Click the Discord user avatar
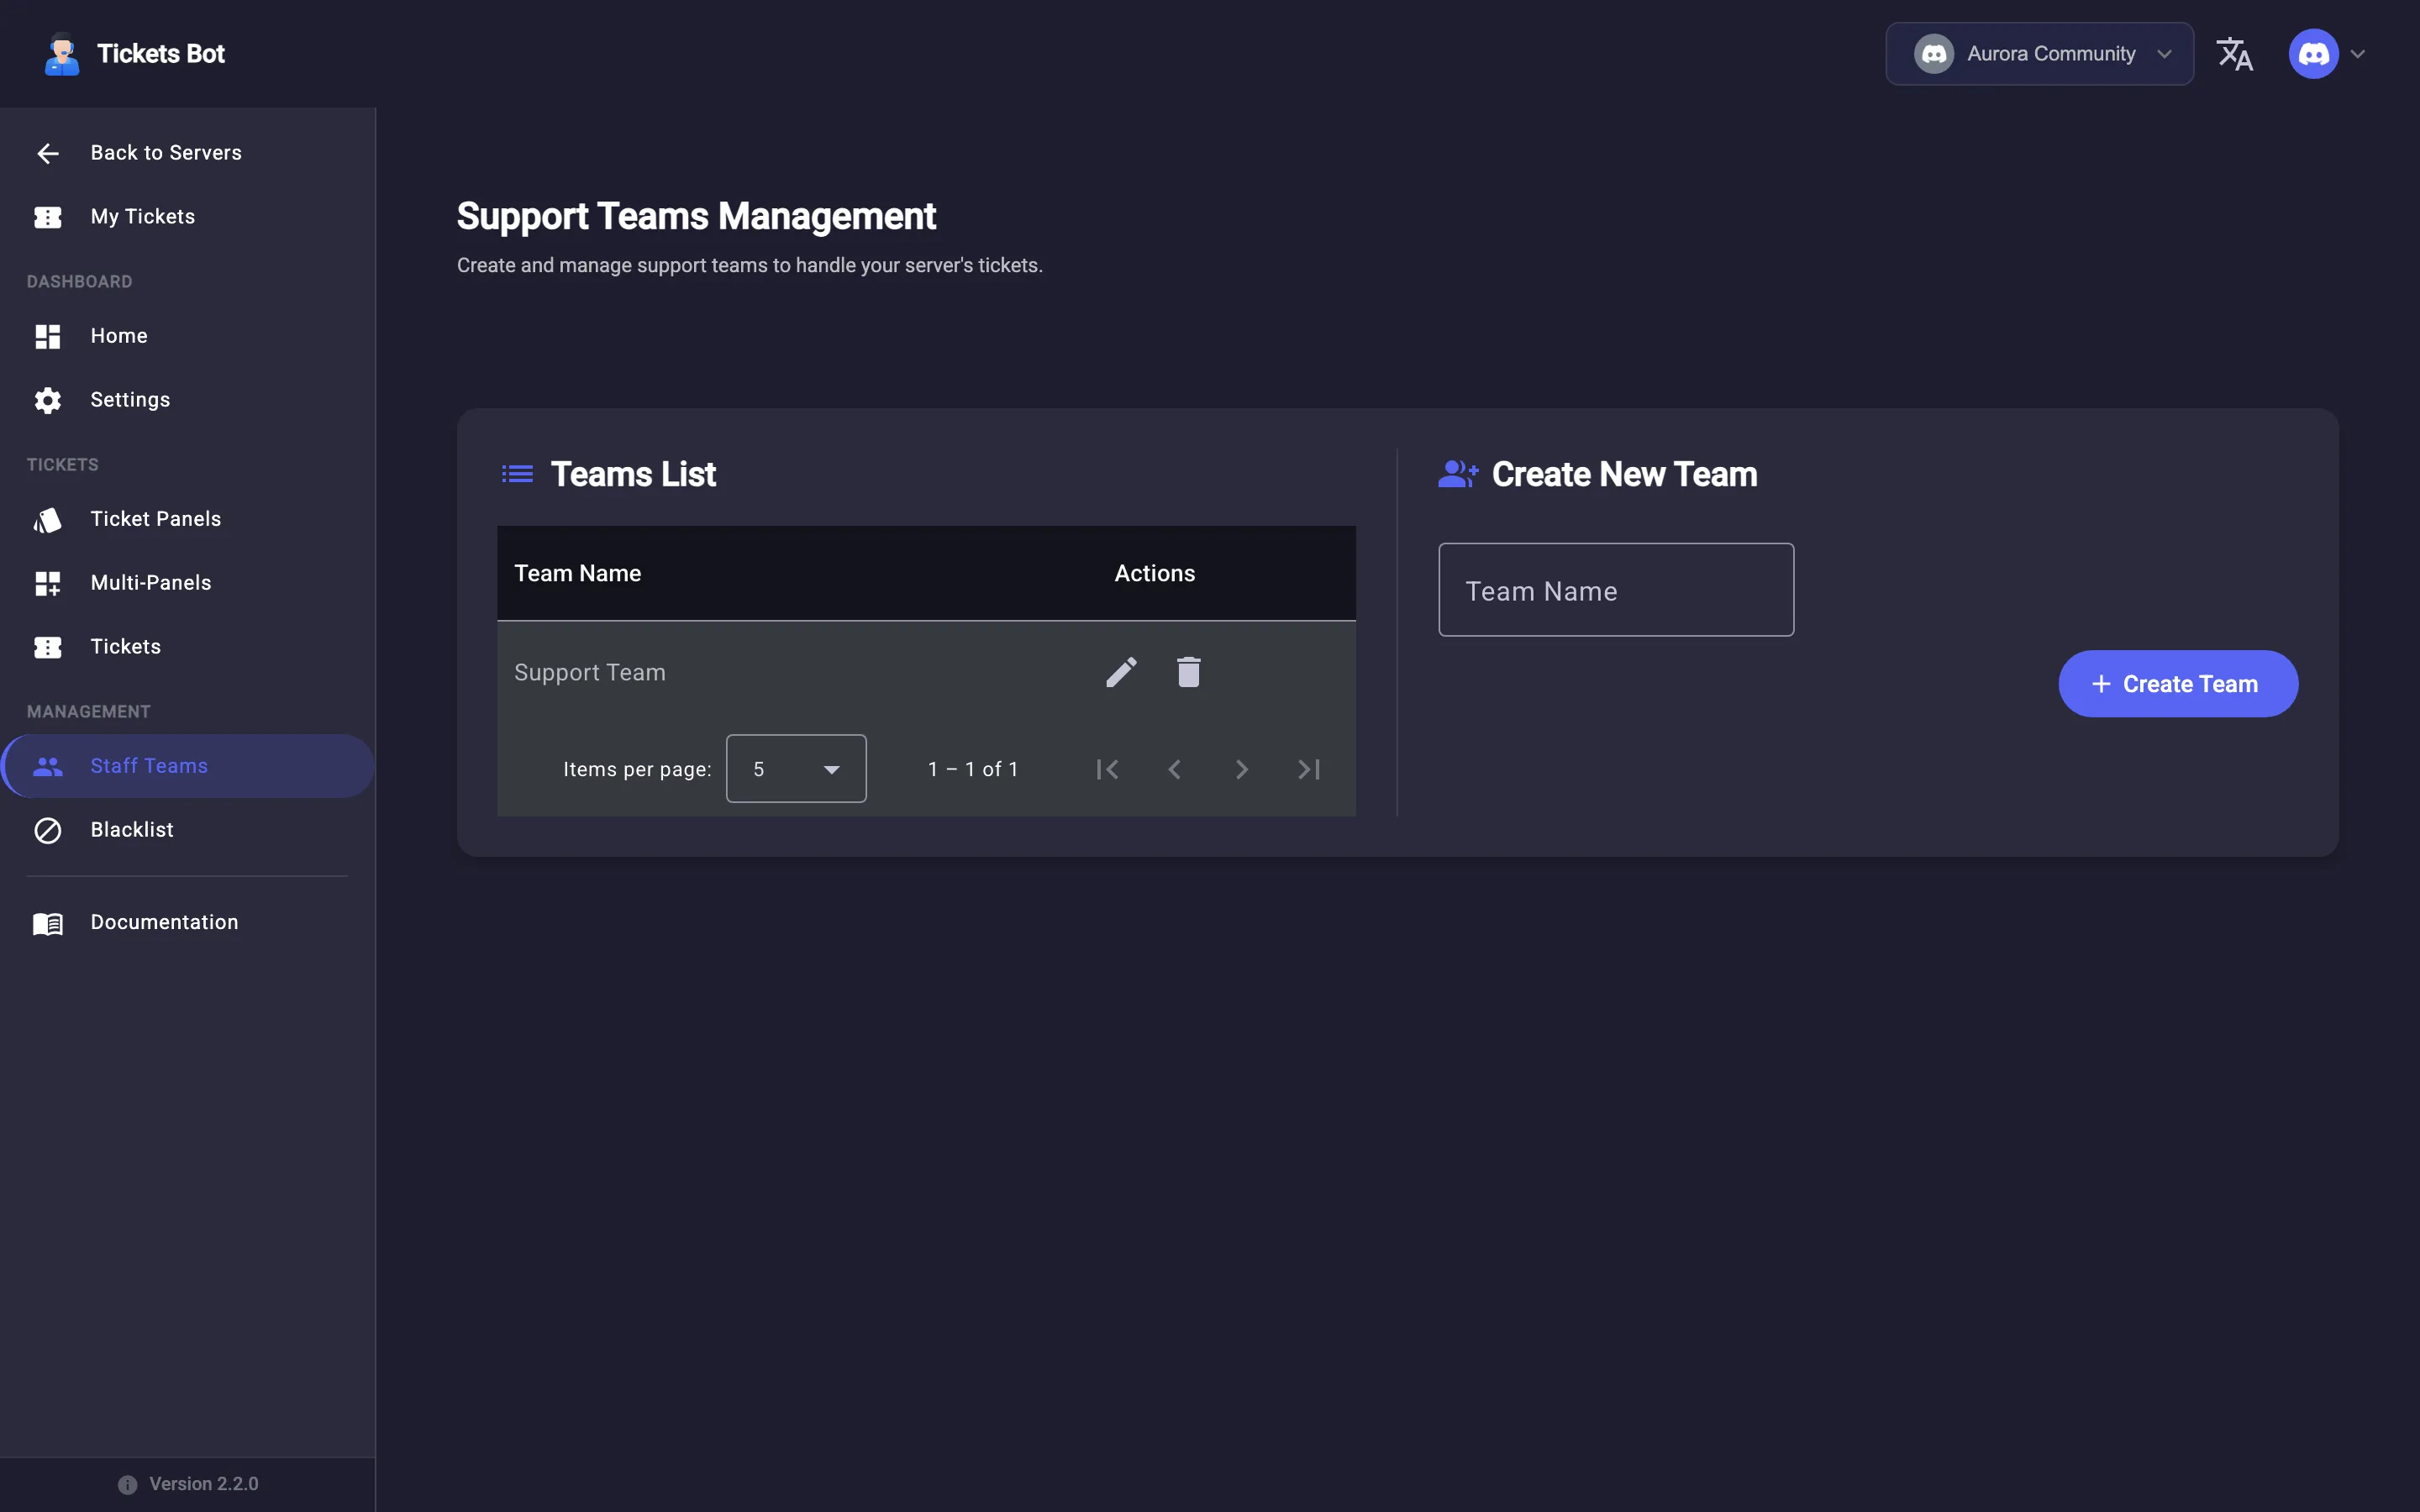The height and width of the screenshot is (1512, 2420). tap(2313, 54)
